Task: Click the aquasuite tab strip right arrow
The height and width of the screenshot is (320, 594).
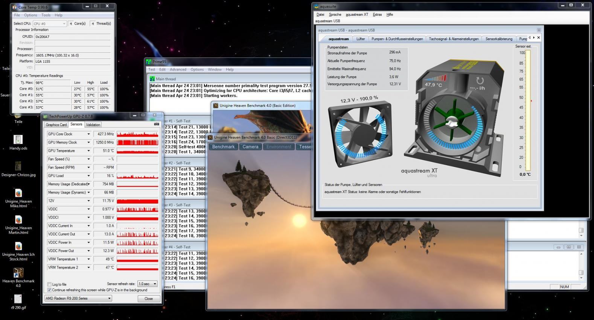Action: pyautogui.click(x=534, y=38)
